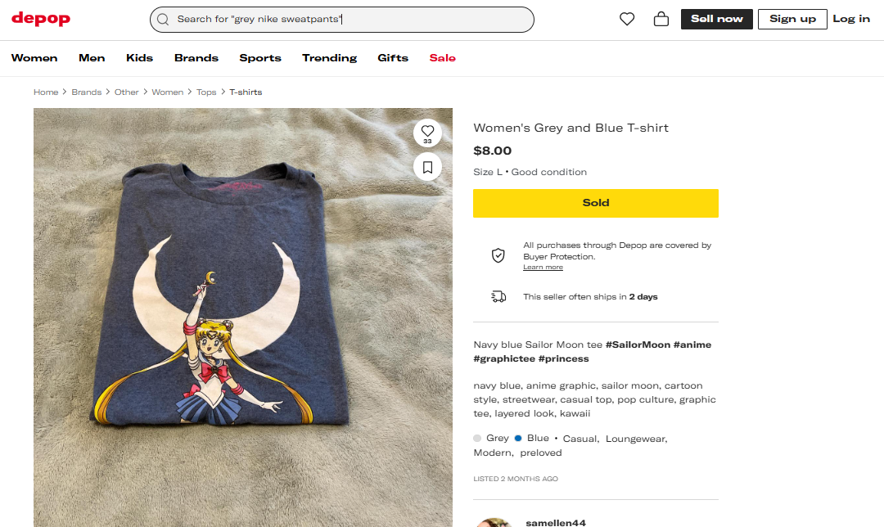Open the shopping bag icon
This screenshot has height=527, width=884.
pos(661,19)
